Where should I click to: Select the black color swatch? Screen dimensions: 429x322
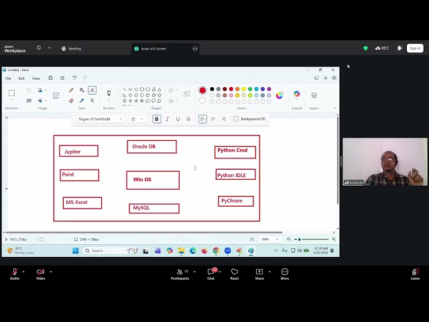[212, 89]
